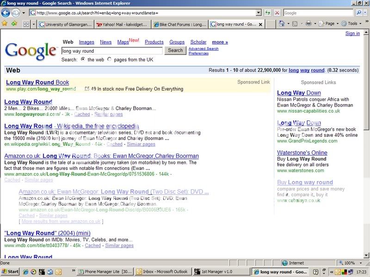
Task: Click the Home toolbar icon
Action: click(281, 24)
